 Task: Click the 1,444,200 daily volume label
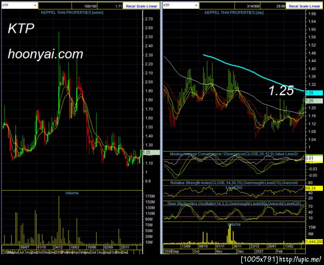[314, 241]
